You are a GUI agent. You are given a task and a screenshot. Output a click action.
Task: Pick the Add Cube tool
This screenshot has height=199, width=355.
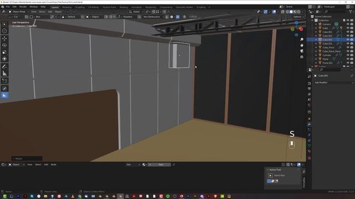coord(4,81)
